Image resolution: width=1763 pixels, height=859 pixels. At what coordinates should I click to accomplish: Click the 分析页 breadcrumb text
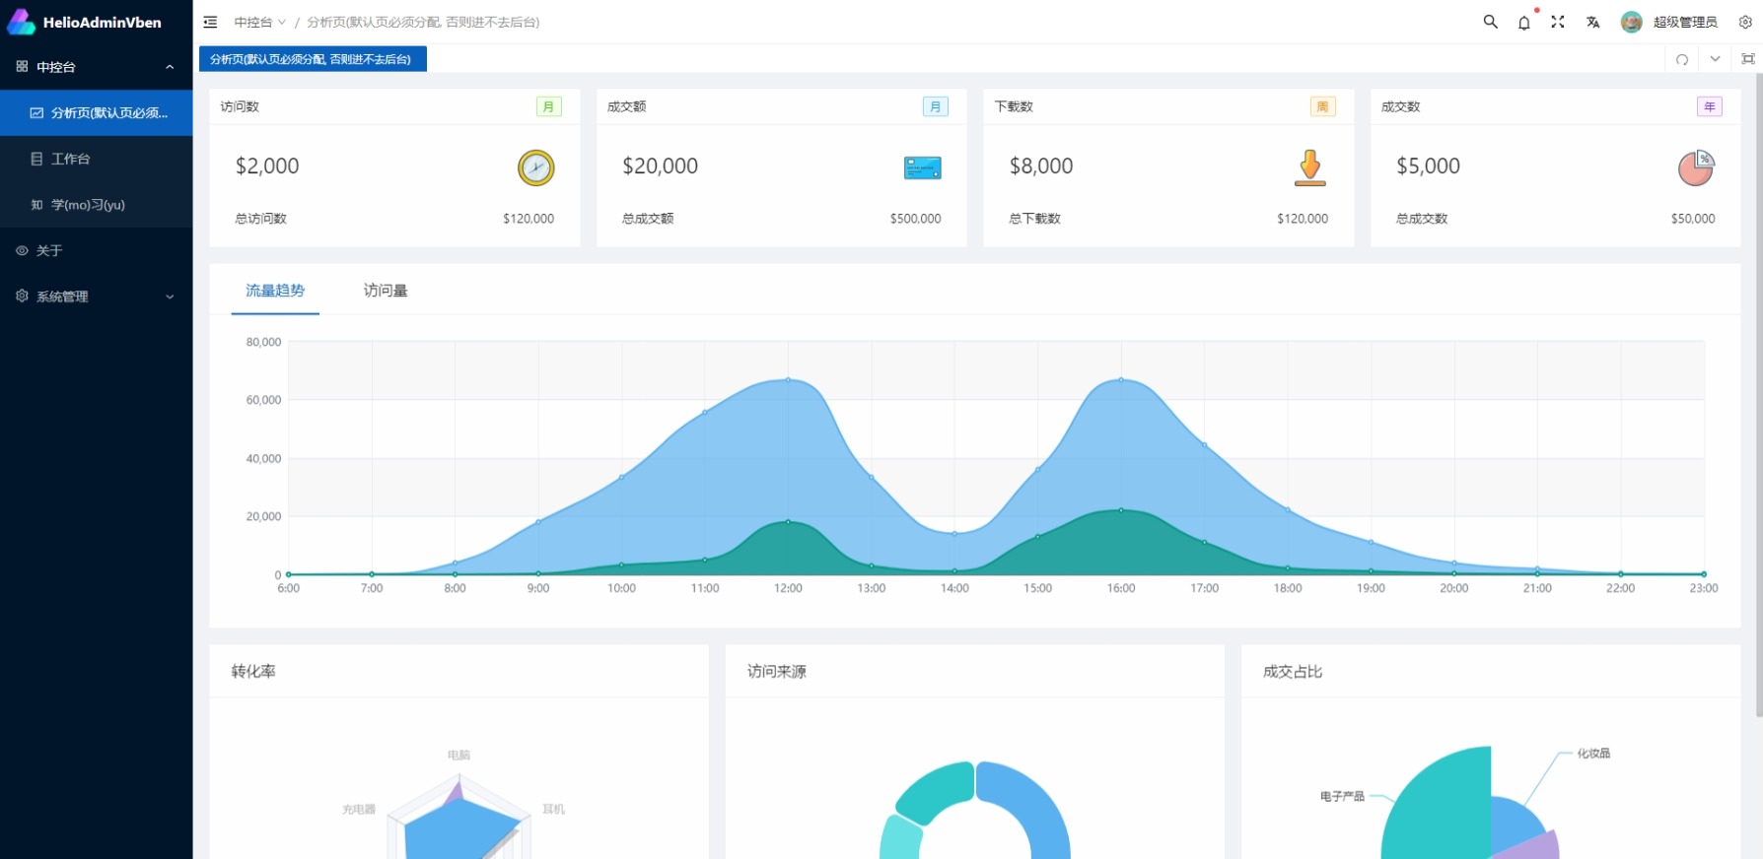[423, 22]
